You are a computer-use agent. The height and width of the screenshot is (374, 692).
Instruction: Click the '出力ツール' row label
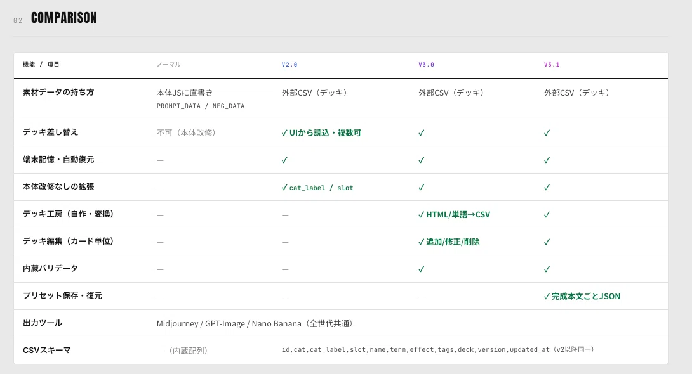43,323
